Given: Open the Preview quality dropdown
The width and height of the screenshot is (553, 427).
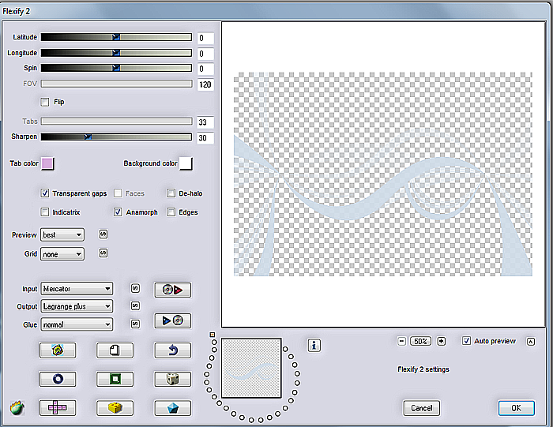Looking at the screenshot, I should coord(62,234).
